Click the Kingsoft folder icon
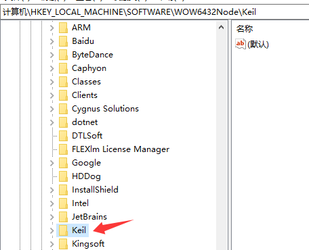The width and height of the screenshot is (309, 250). 63,244
